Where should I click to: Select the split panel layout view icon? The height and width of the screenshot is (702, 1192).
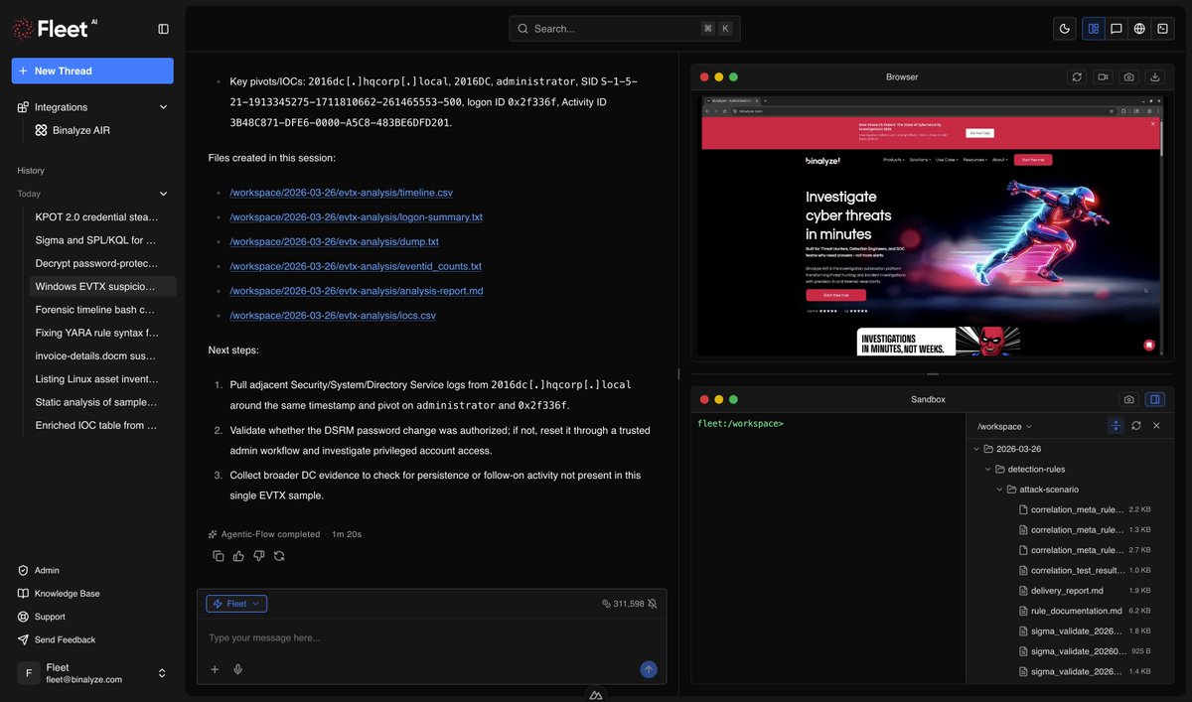tap(1093, 29)
